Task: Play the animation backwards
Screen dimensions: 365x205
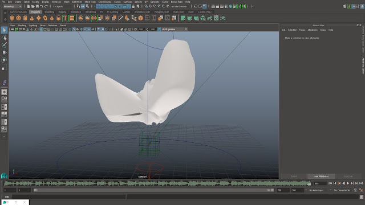Action: 343,183
